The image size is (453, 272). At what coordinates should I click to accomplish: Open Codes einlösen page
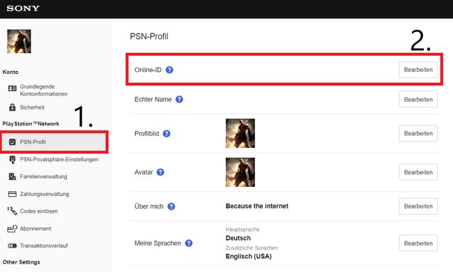39,211
